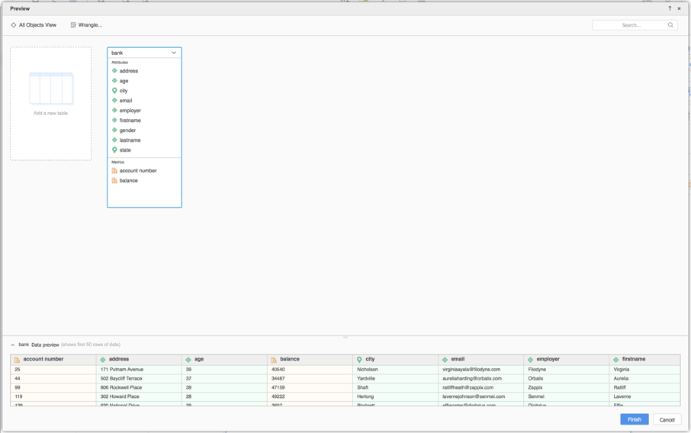This screenshot has height=433, width=691.
Task: Click the state geo attribute icon
Action: pyautogui.click(x=114, y=150)
